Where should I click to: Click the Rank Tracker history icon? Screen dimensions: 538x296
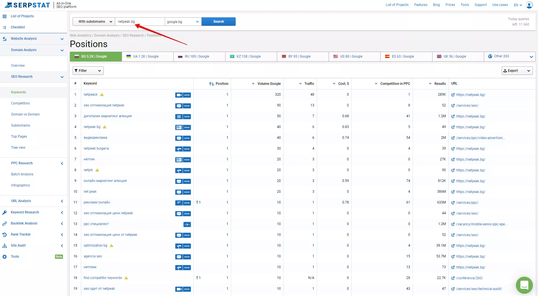click(5, 235)
